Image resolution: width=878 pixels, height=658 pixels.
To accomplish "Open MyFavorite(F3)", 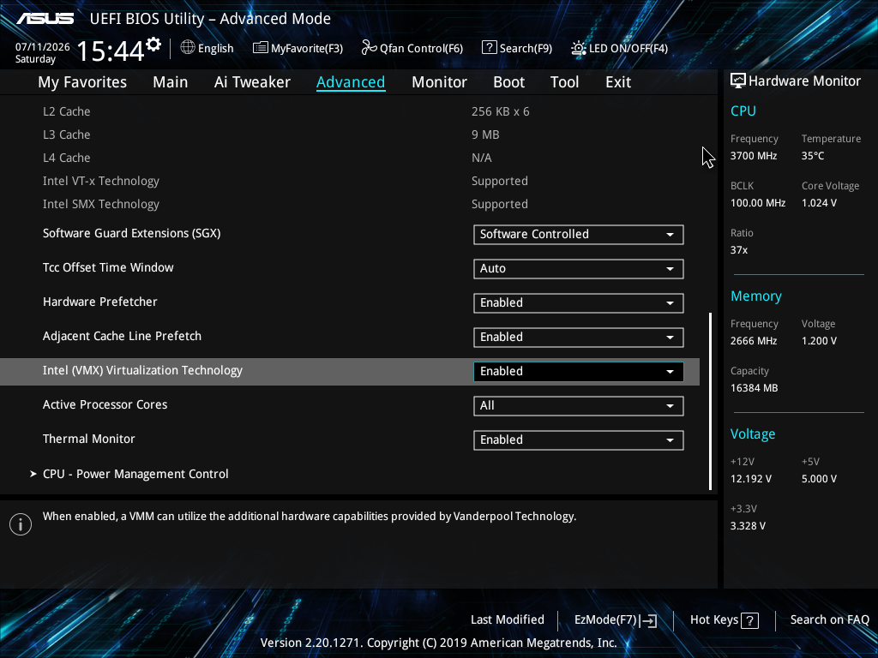I will [298, 48].
